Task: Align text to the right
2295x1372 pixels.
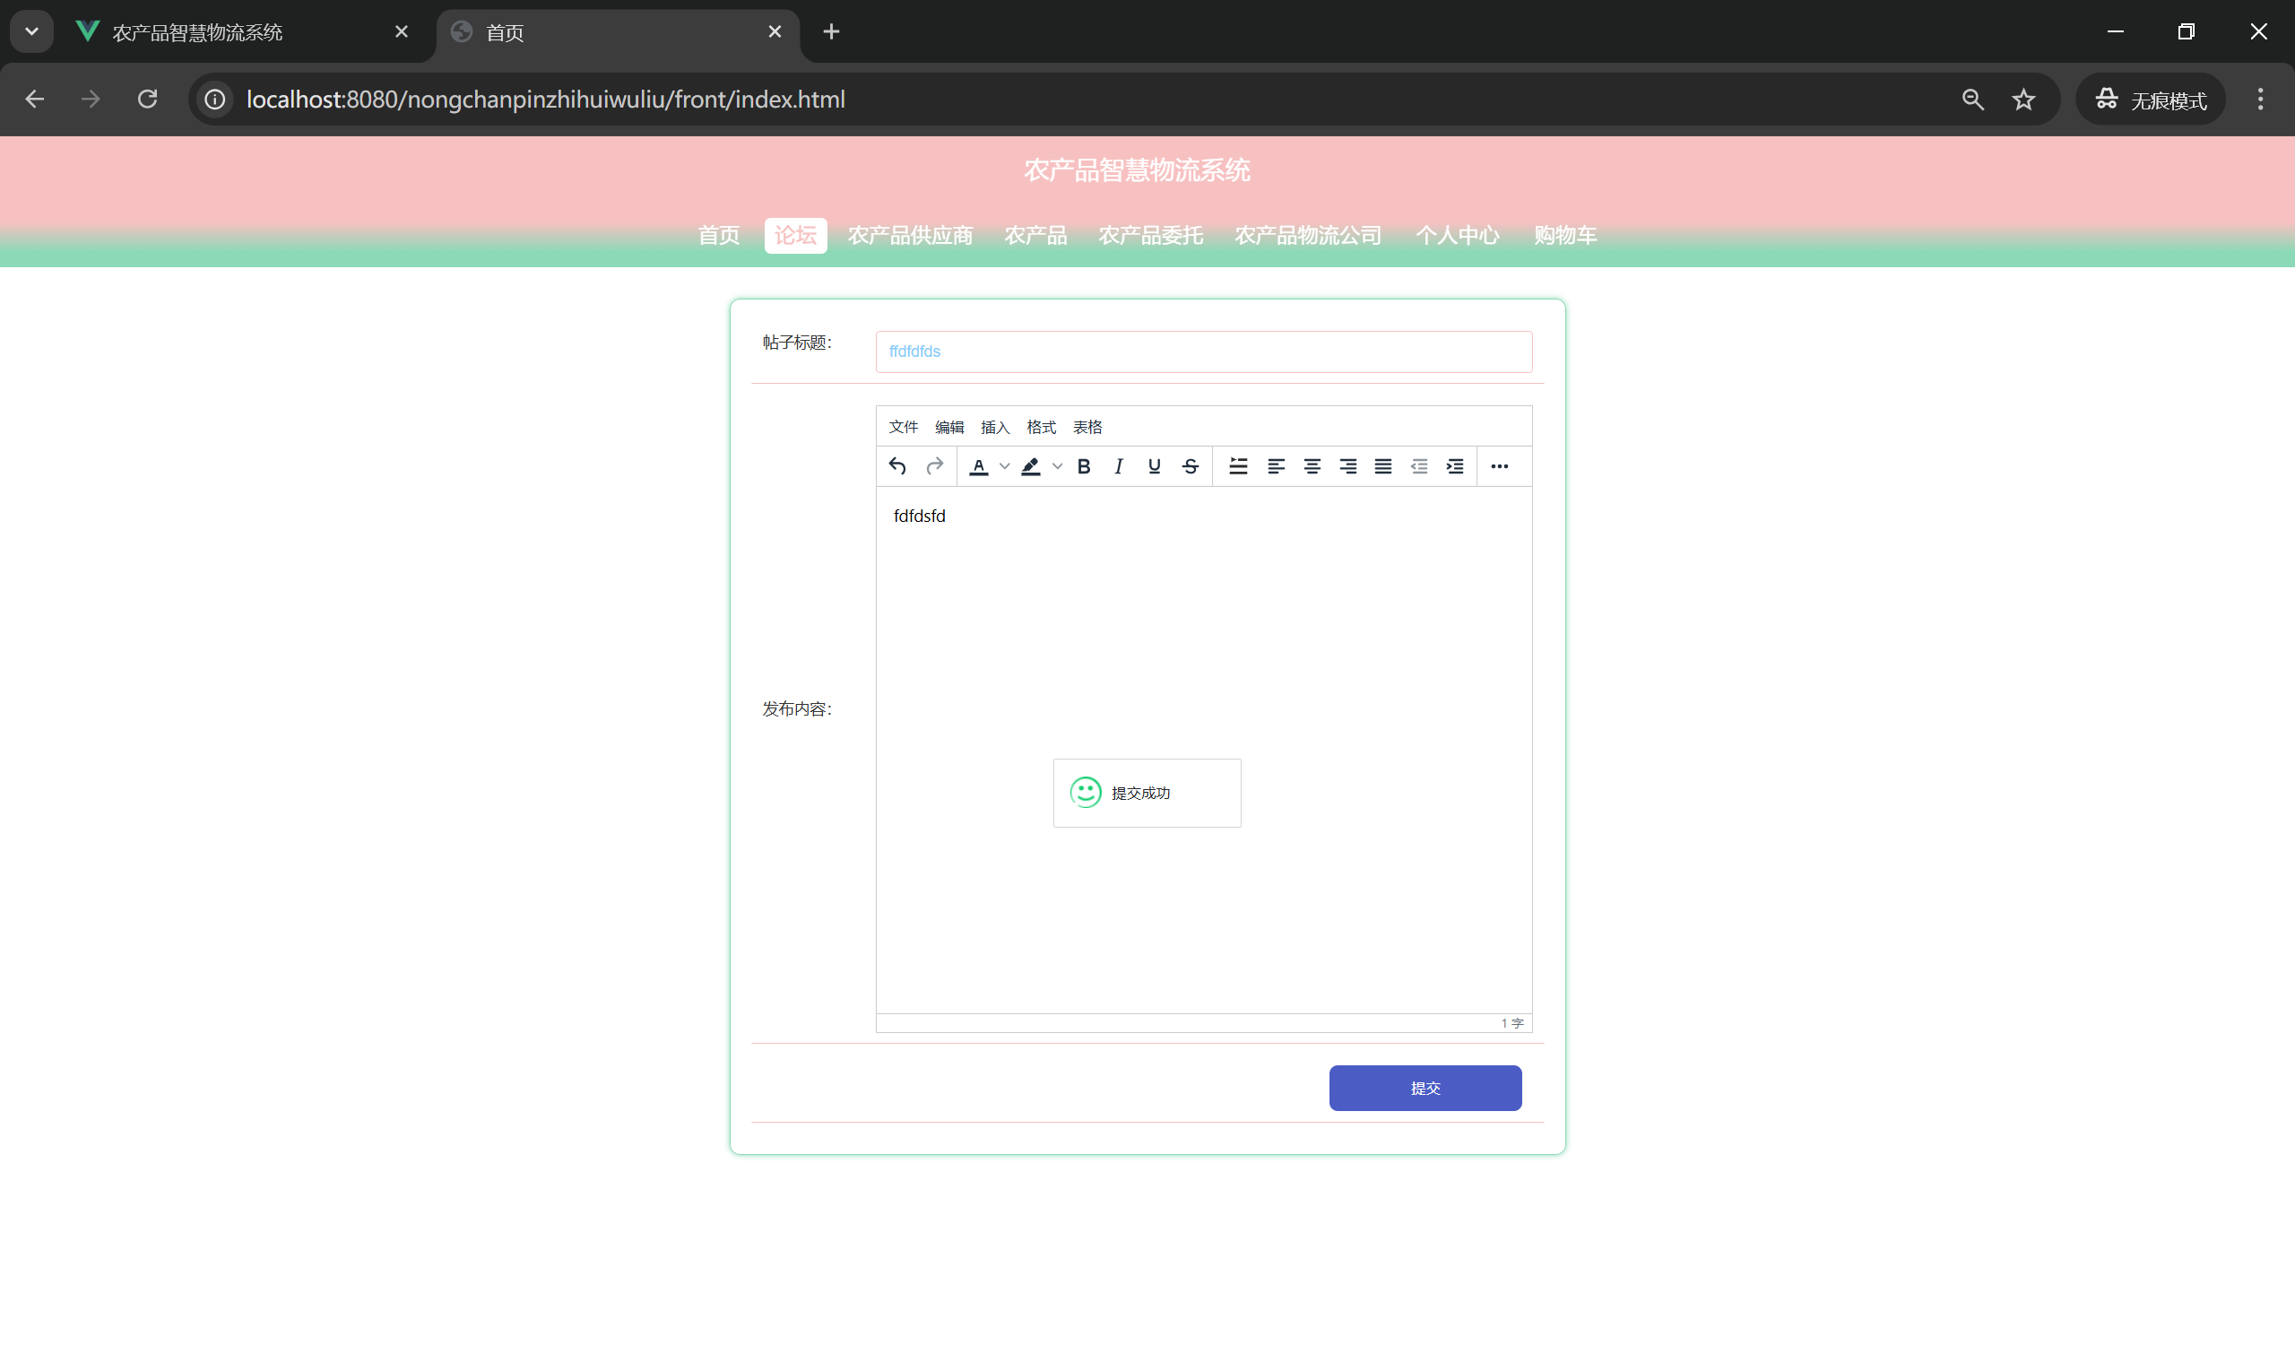Action: click(1347, 466)
